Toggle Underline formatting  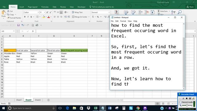[31, 17]
